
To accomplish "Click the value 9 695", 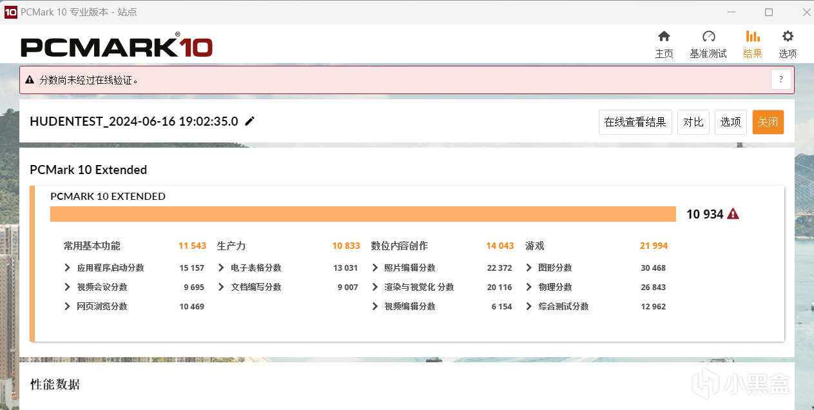I will [194, 287].
